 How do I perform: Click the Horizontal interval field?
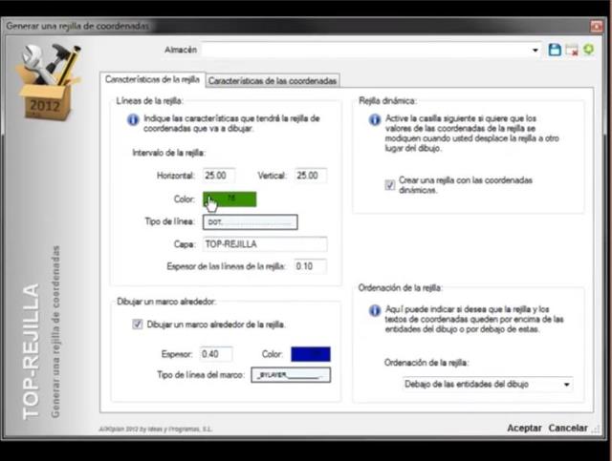219,176
